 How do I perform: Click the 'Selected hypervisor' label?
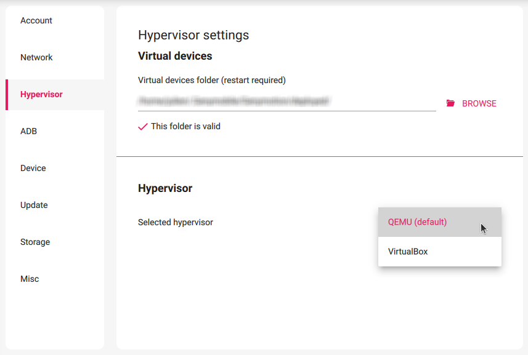(174, 222)
